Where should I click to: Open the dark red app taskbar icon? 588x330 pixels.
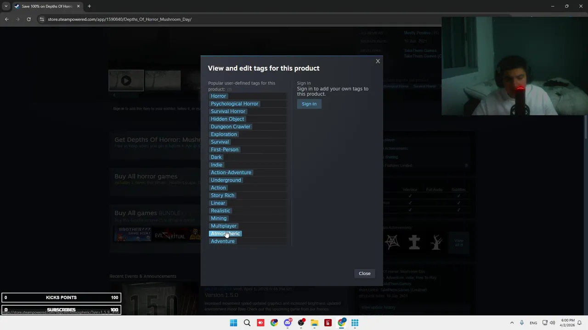[328, 323]
